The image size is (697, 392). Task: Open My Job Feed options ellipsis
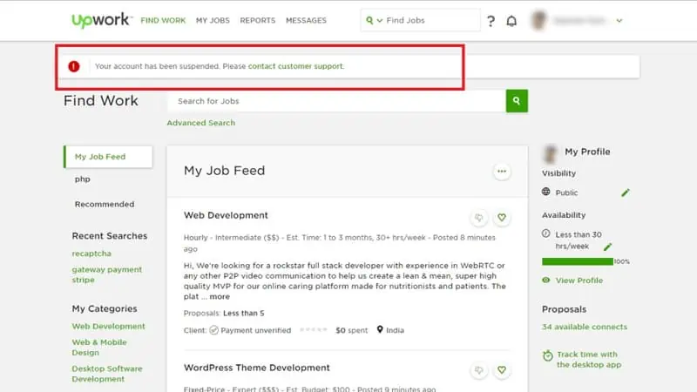(502, 172)
